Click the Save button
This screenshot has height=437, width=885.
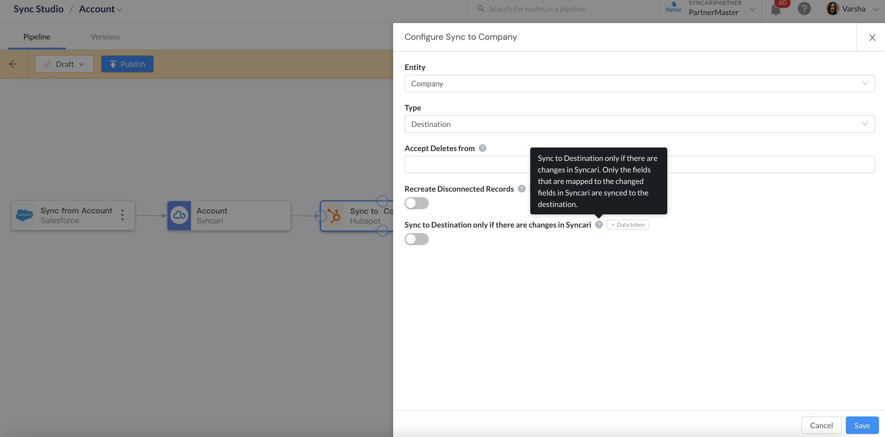(x=862, y=425)
